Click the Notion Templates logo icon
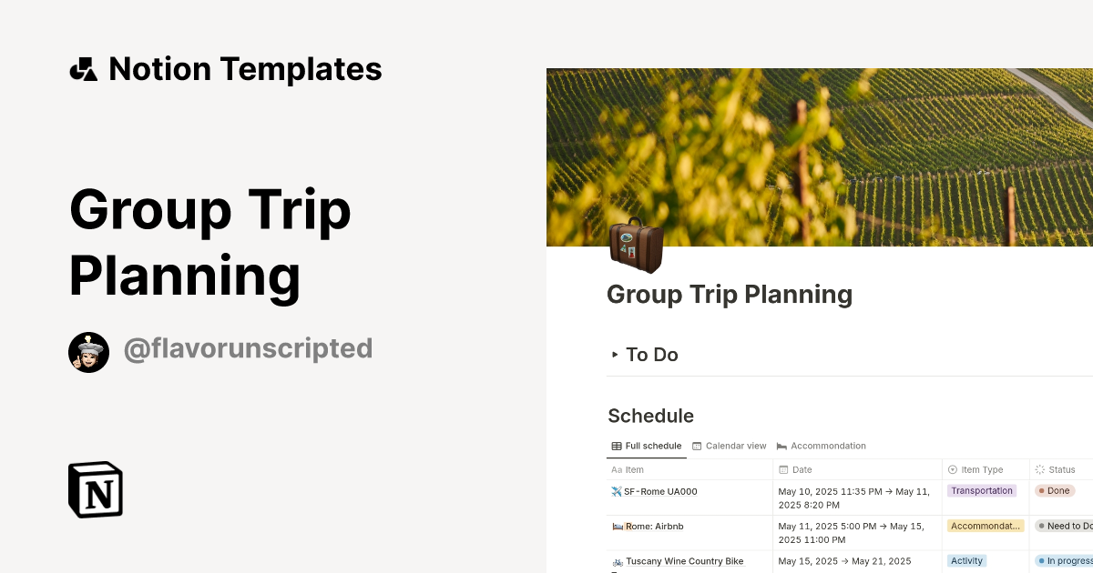Viewport: 1093px width, 573px height. 83,68
